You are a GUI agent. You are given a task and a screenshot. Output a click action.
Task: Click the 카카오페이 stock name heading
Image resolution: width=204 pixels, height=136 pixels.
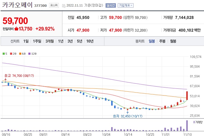[x=17, y=5]
